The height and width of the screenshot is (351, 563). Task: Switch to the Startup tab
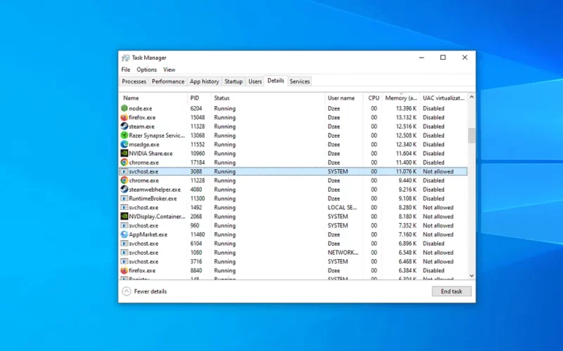point(234,81)
